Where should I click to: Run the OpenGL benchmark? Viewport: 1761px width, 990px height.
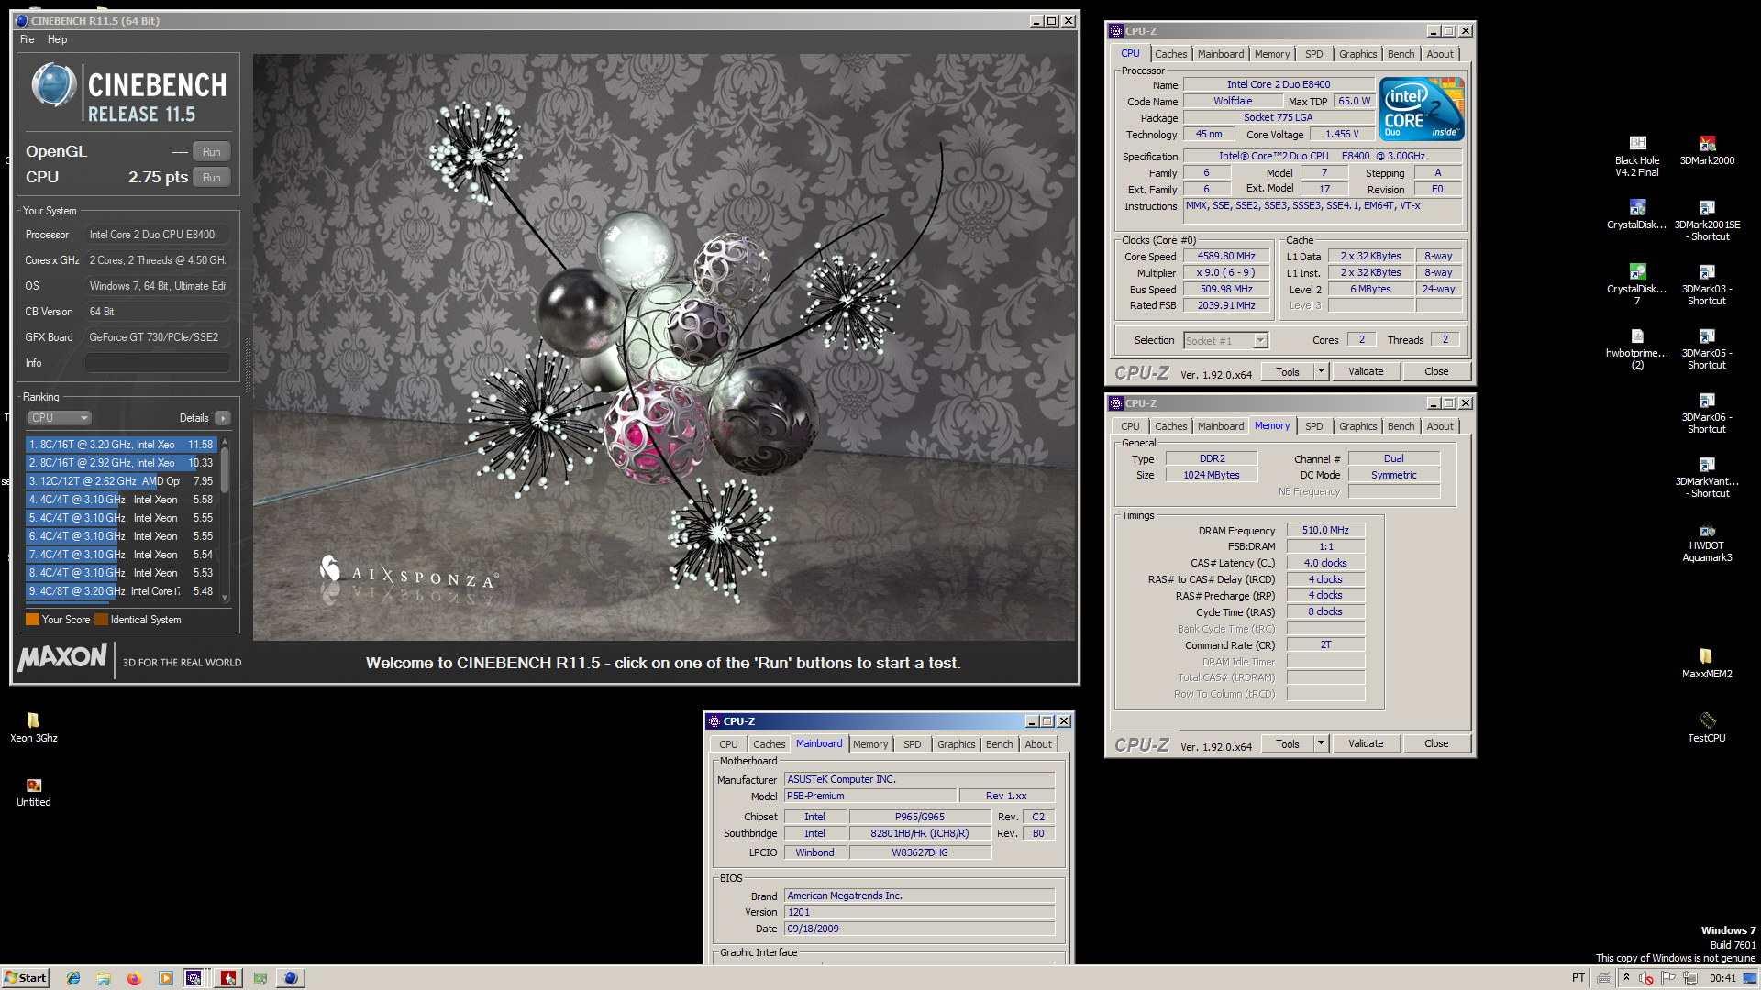click(x=212, y=152)
